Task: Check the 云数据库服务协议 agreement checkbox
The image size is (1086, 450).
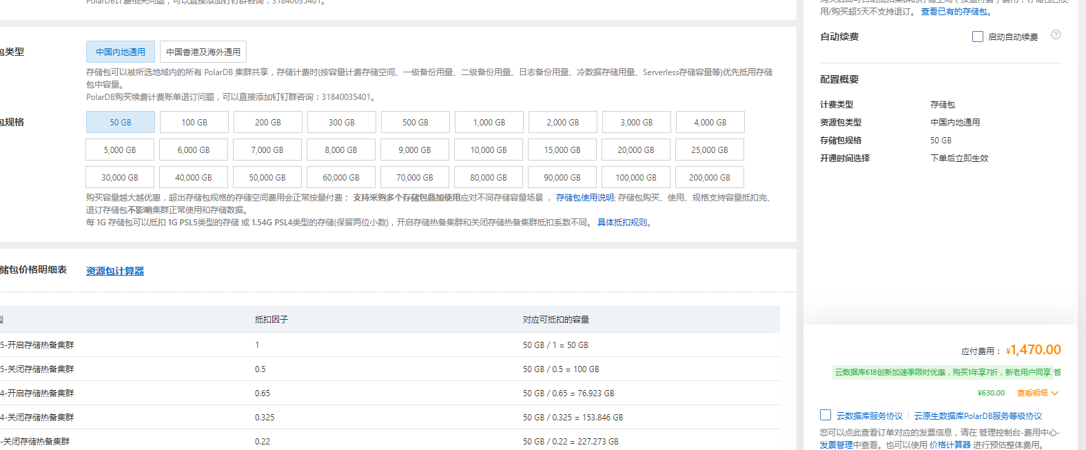Action: (826, 415)
